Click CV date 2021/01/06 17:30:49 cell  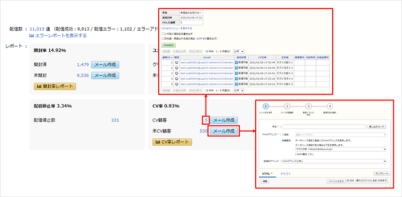262,63
